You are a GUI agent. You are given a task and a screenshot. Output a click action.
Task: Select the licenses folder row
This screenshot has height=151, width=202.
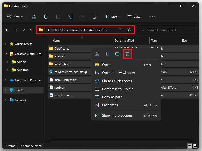[x=70, y=56]
